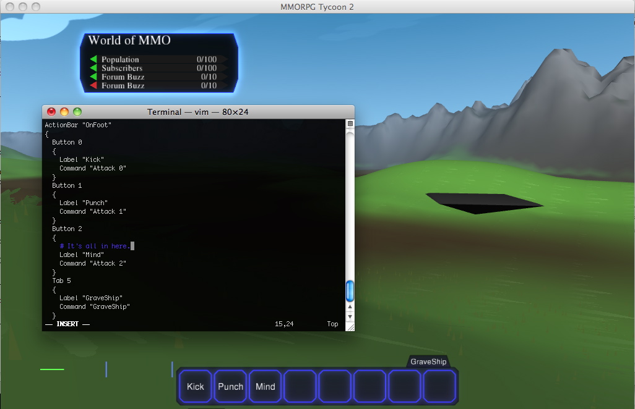Image resolution: width=635 pixels, height=409 pixels.
Task: Click the Kick action bar button
Action: 195,386
